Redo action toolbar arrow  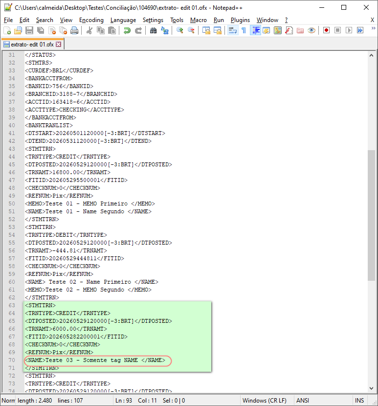tap(138, 30)
